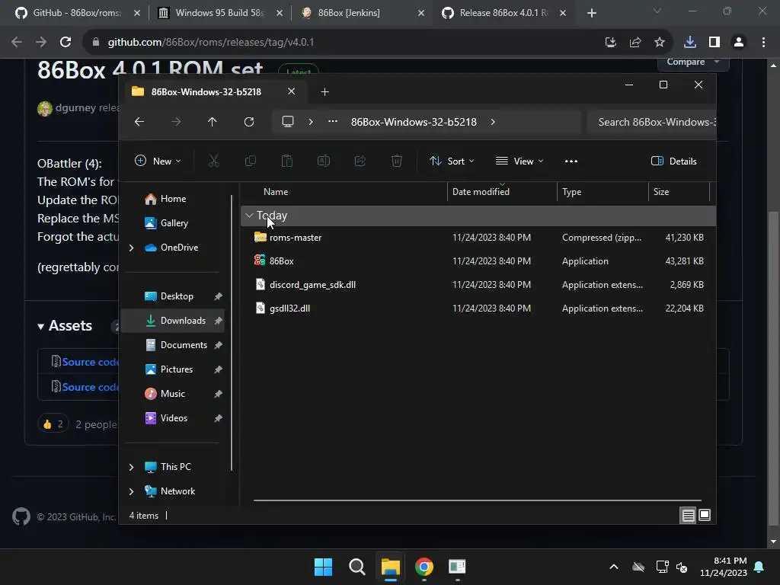The height and width of the screenshot is (585, 780).
Task: Click install app icon in Chrome address bar
Action: point(611,43)
